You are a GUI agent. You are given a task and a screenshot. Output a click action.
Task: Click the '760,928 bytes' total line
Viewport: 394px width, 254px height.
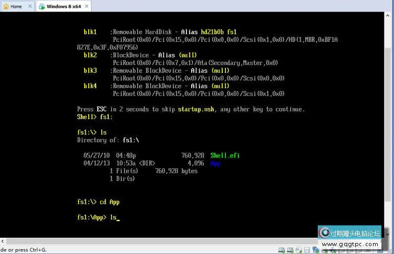click(x=177, y=171)
